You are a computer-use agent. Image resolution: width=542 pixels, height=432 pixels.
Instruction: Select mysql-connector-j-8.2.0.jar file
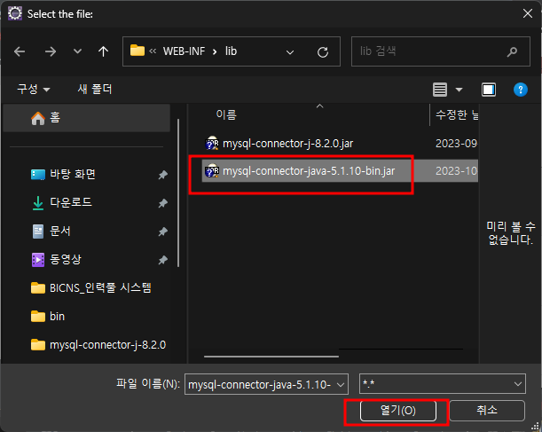(x=287, y=144)
